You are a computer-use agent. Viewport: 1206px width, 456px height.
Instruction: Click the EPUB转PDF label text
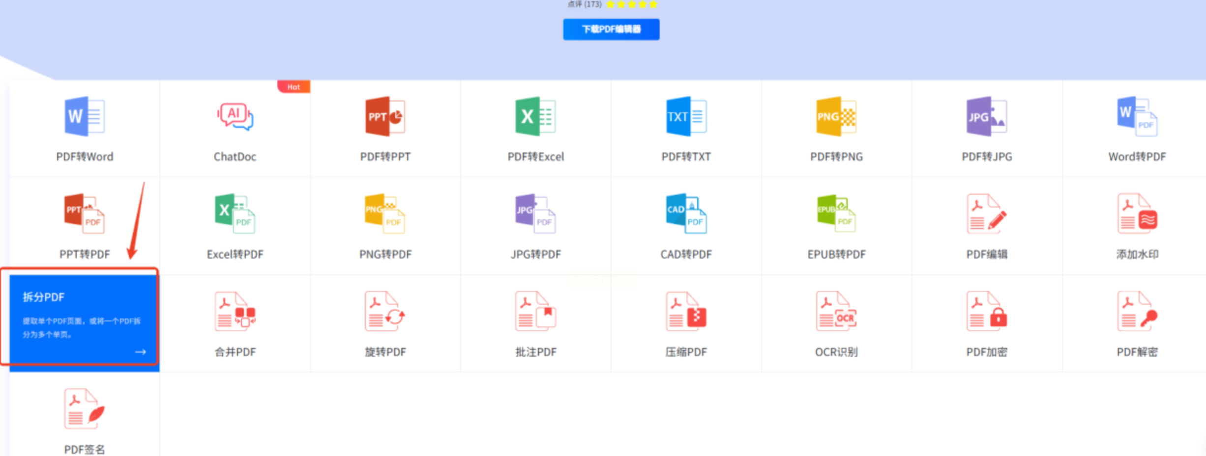(x=836, y=254)
